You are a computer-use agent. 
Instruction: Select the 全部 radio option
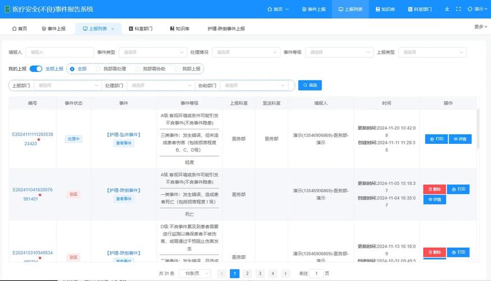(x=78, y=69)
